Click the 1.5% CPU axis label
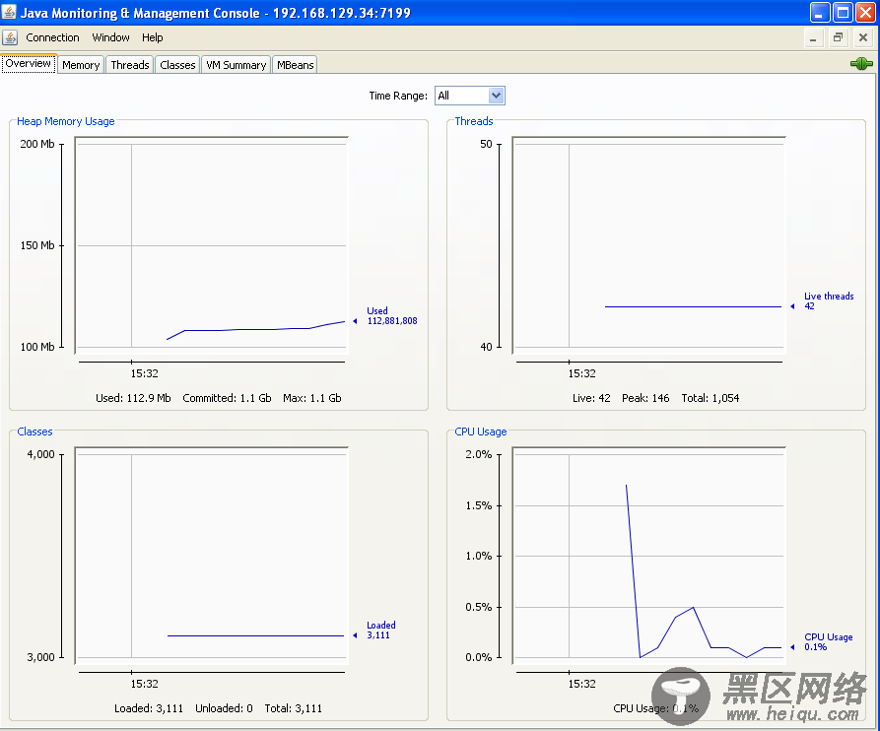This screenshot has width=880, height=731. tap(479, 505)
